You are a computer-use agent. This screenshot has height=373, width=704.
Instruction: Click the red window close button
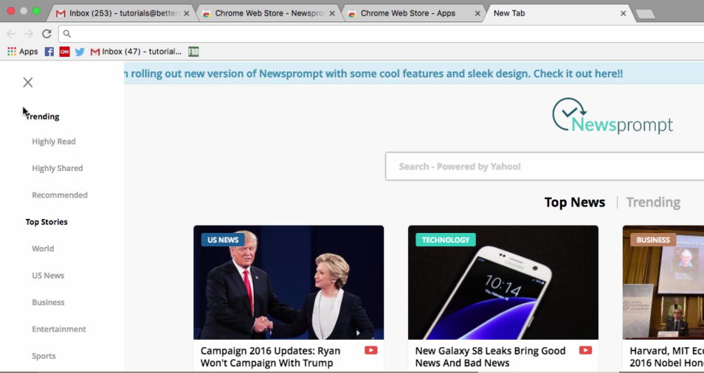[11, 11]
